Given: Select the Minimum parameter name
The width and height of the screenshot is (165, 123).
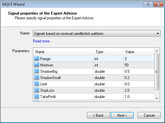Looking at the screenshot, I should (47, 65).
